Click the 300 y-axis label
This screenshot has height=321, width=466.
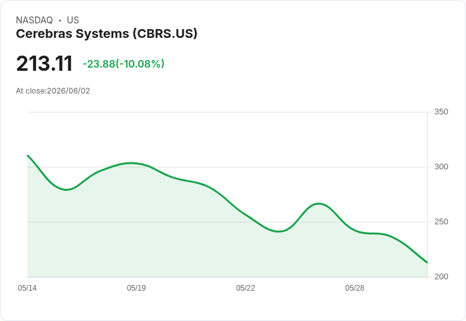(441, 167)
